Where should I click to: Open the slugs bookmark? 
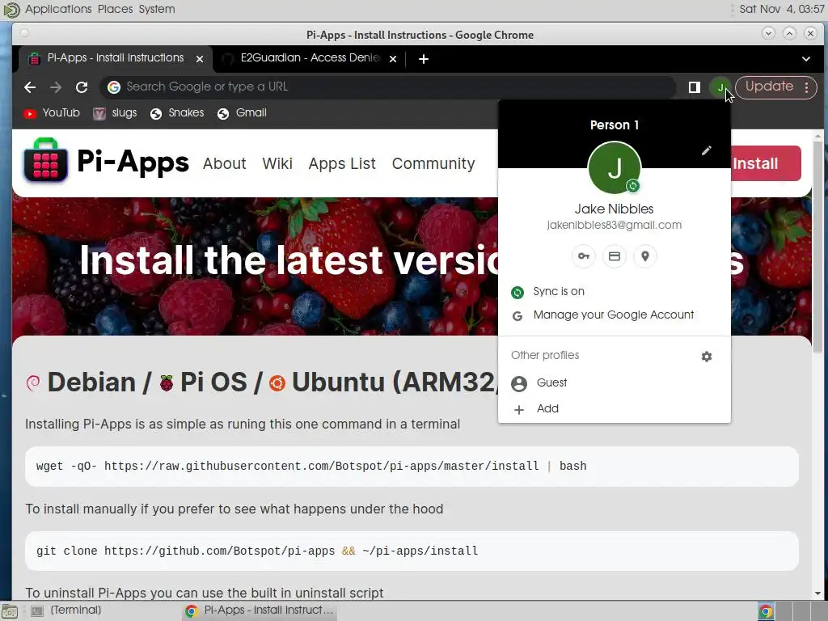pos(115,113)
